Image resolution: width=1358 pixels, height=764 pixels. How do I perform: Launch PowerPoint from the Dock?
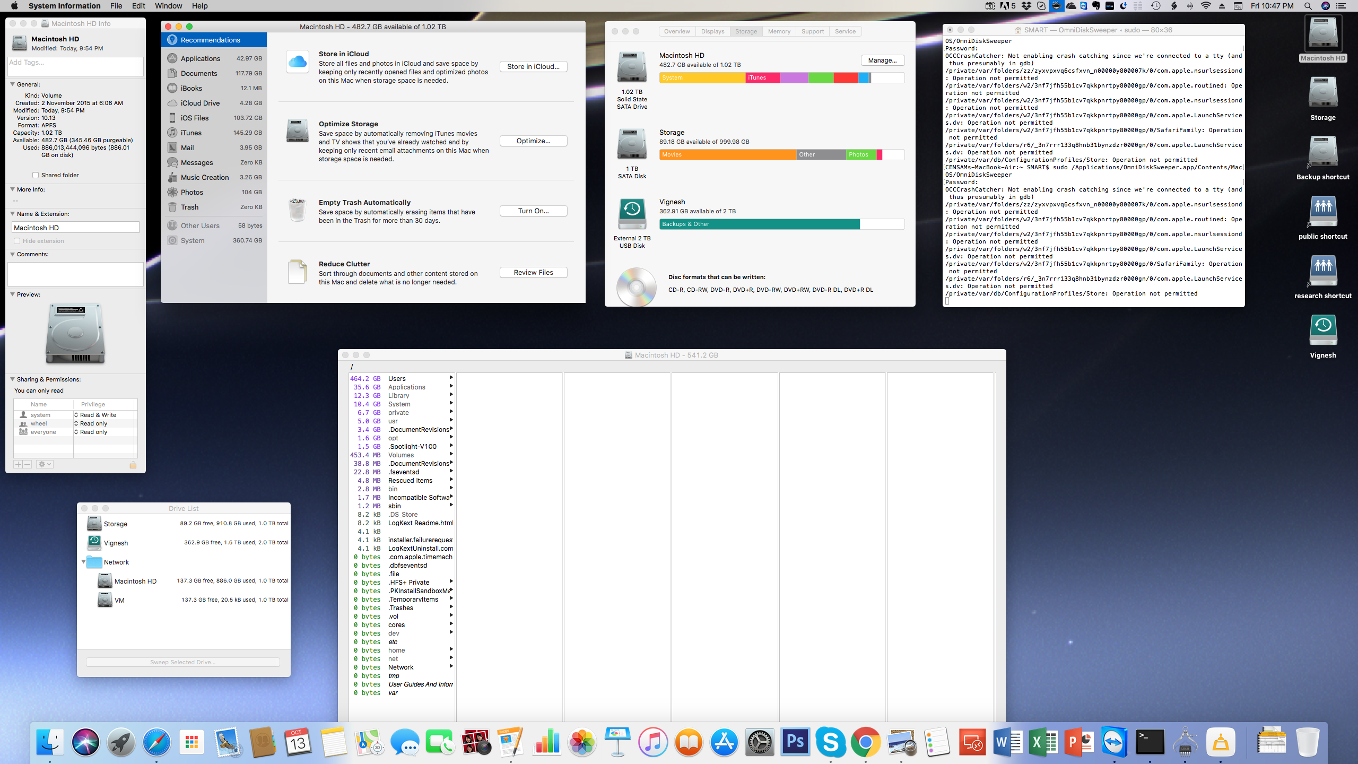click(1079, 742)
